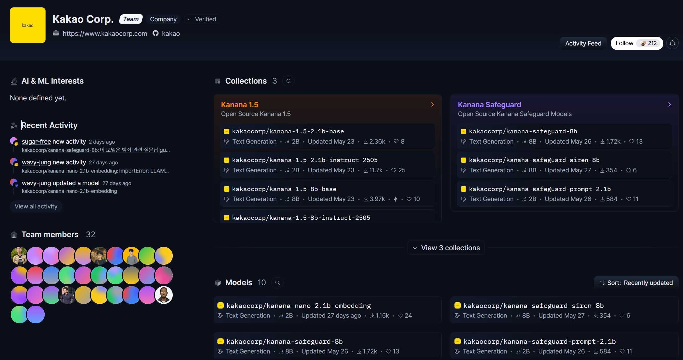Image resolution: width=683 pixels, height=360 pixels.
Task: Click View all activity button
Action: [x=36, y=206]
